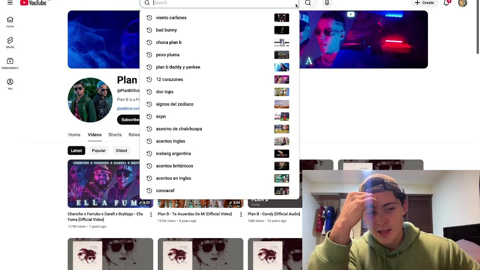Open "Plan B - Candy [Official Audio]" link
The image size is (480, 270).
click(x=274, y=214)
